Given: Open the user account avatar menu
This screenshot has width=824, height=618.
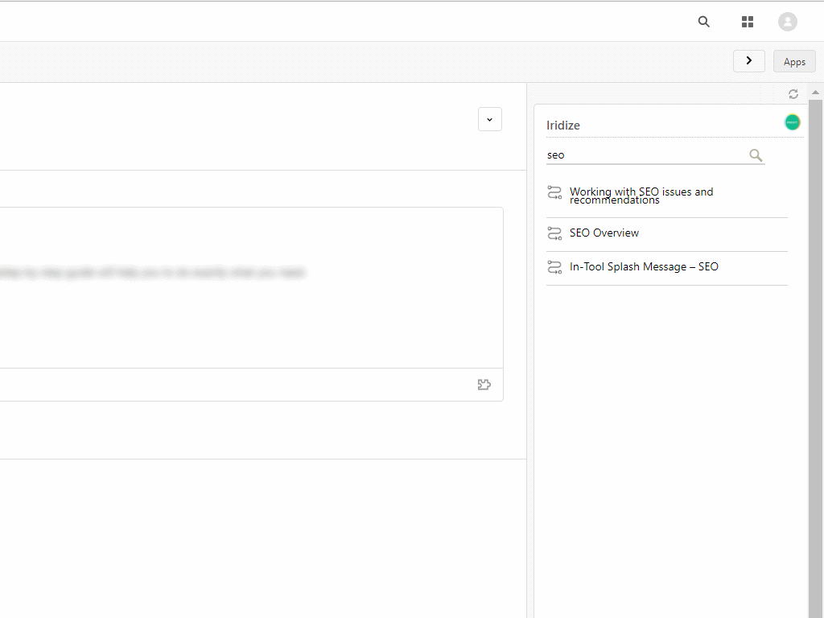Looking at the screenshot, I should (787, 22).
